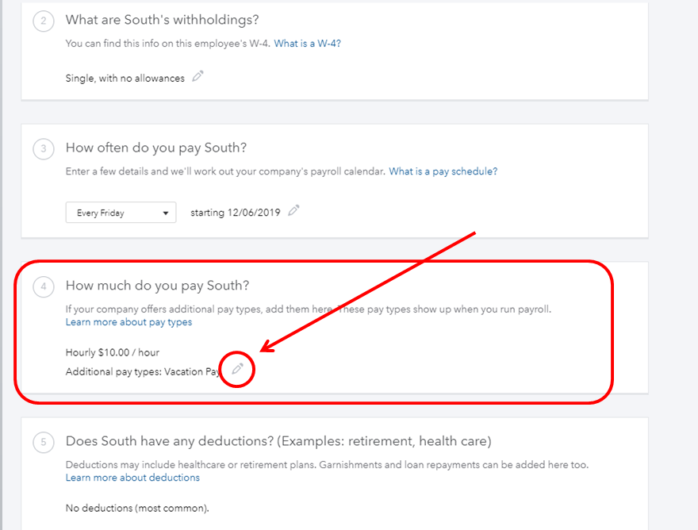Select the step 3 number circle
The height and width of the screenshot is (530, 698).
coord(44,148)
